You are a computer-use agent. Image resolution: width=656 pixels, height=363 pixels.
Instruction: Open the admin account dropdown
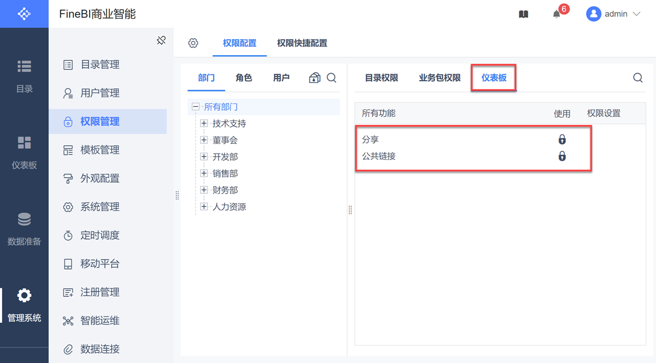pyautogui.click(x=613, y=14)
